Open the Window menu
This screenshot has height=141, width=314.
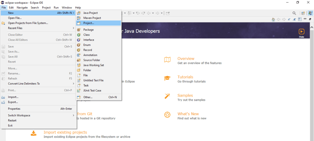tap(67, 8)
